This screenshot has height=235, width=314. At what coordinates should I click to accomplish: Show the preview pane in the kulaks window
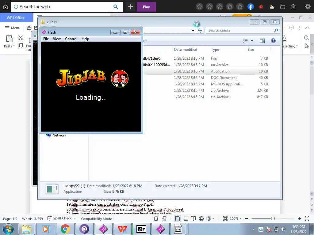pyautogui.click(x=262, y=41)
